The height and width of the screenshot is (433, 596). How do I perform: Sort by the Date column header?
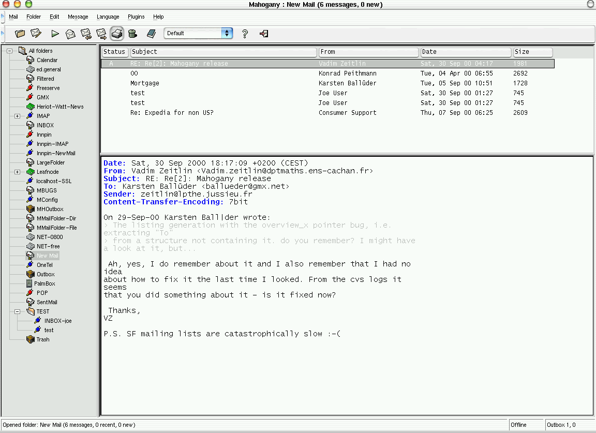[x=466, y=52]
